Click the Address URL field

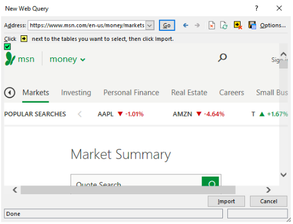tap(87, 25)
